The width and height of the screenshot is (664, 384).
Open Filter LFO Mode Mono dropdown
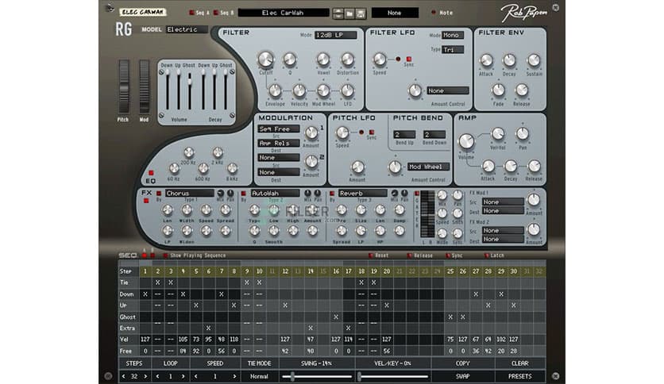pyautogui.click(x=453, y=35)
